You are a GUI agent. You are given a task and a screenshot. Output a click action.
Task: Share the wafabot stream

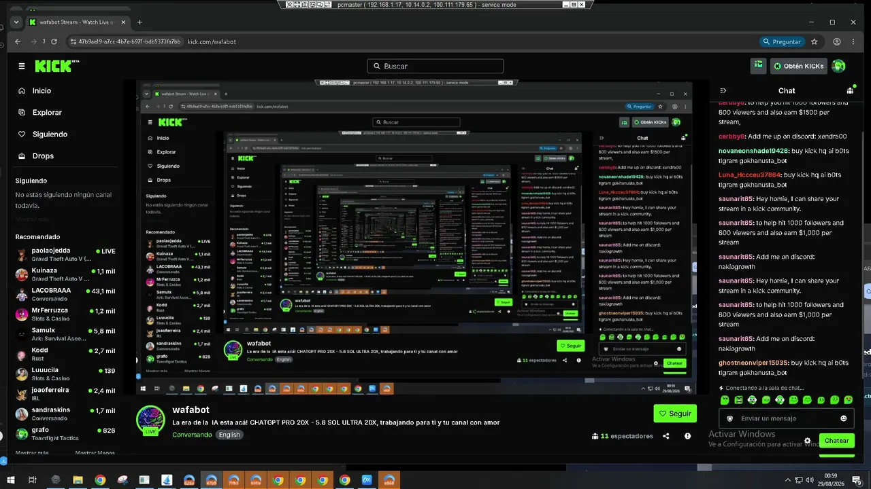click(x=666, y=436)
